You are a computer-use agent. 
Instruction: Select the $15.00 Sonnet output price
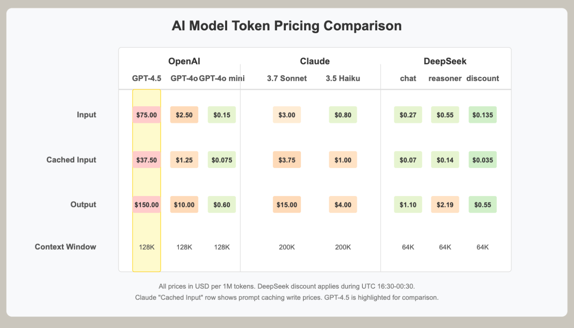pos(287,205)
